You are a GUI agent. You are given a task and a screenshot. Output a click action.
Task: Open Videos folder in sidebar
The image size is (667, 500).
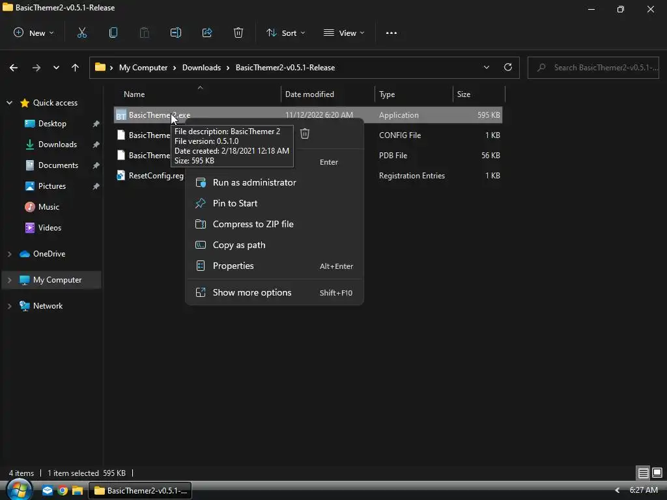click(x=50, y=227)
